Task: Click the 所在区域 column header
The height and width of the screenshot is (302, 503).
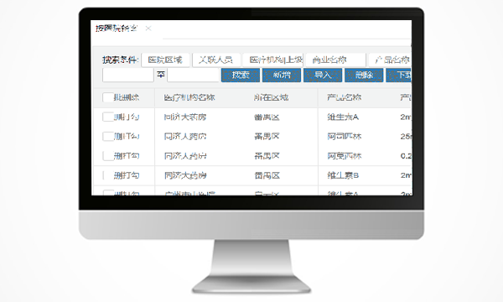Action: (271, 97)
